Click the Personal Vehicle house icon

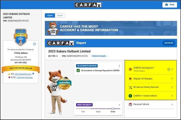pyautogui.click(x=130, y=105)
